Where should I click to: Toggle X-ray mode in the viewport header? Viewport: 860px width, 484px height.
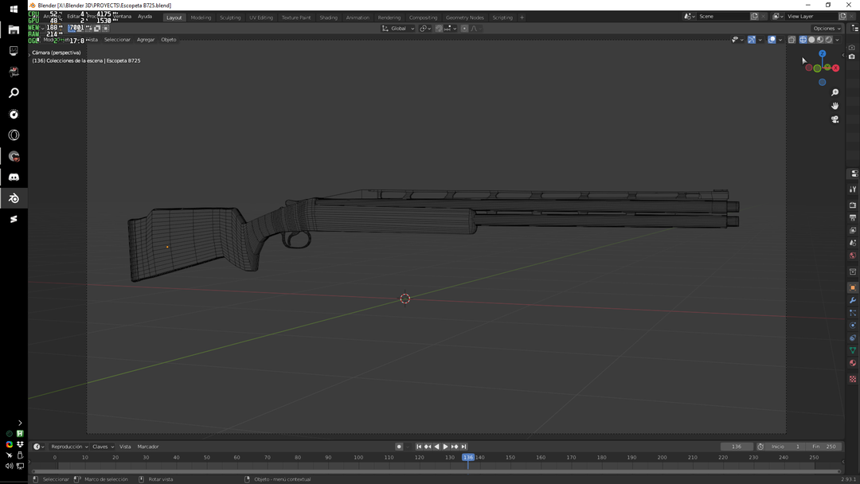coord(792,39)
